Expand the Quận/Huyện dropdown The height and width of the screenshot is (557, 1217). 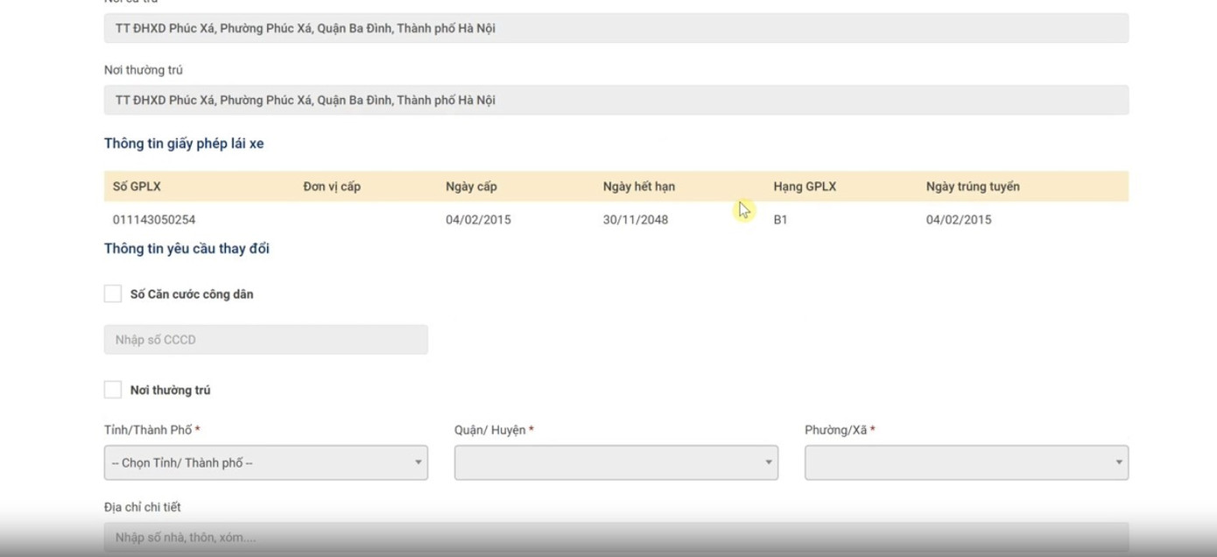click(616, 462)
